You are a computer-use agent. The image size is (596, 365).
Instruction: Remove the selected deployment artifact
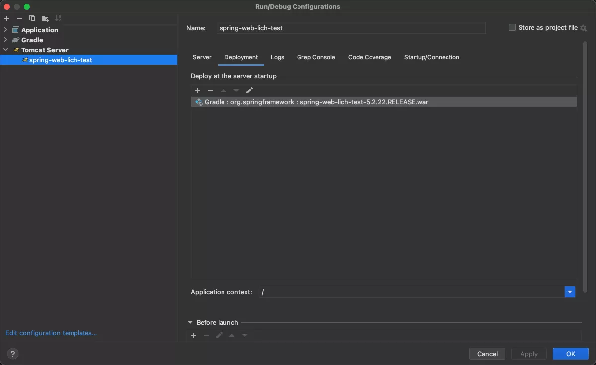(211, 91)
